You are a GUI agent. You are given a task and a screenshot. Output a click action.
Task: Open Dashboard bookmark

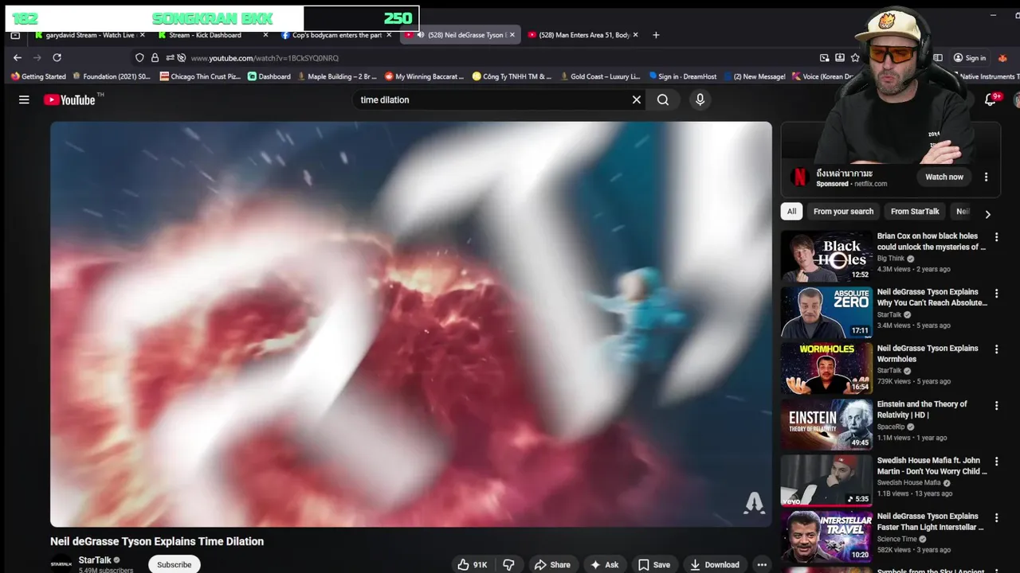click(269, 76)
